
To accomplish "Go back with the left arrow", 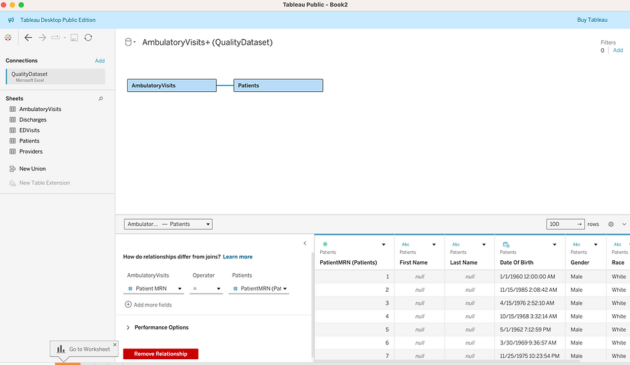I will 28,38.
